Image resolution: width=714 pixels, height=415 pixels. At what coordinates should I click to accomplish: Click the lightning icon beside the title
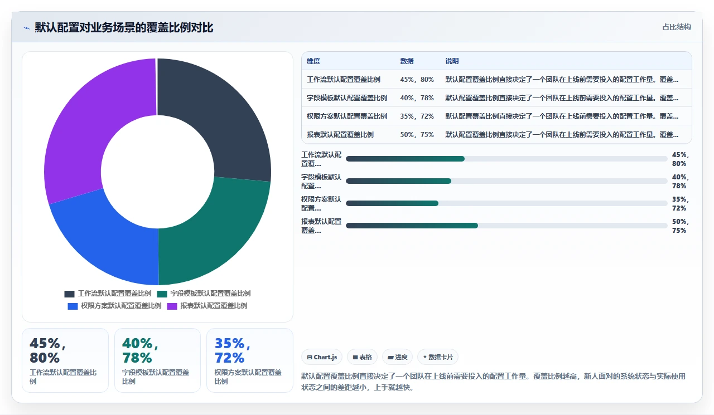tap(26, 28)
